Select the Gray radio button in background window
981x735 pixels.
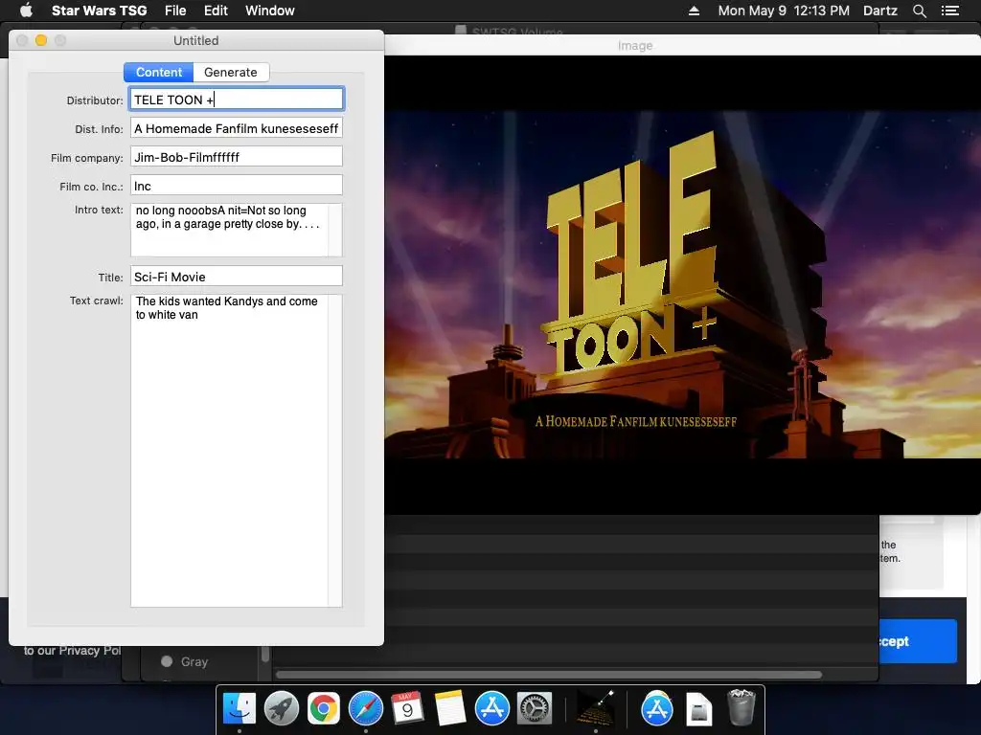click(167, 661)
